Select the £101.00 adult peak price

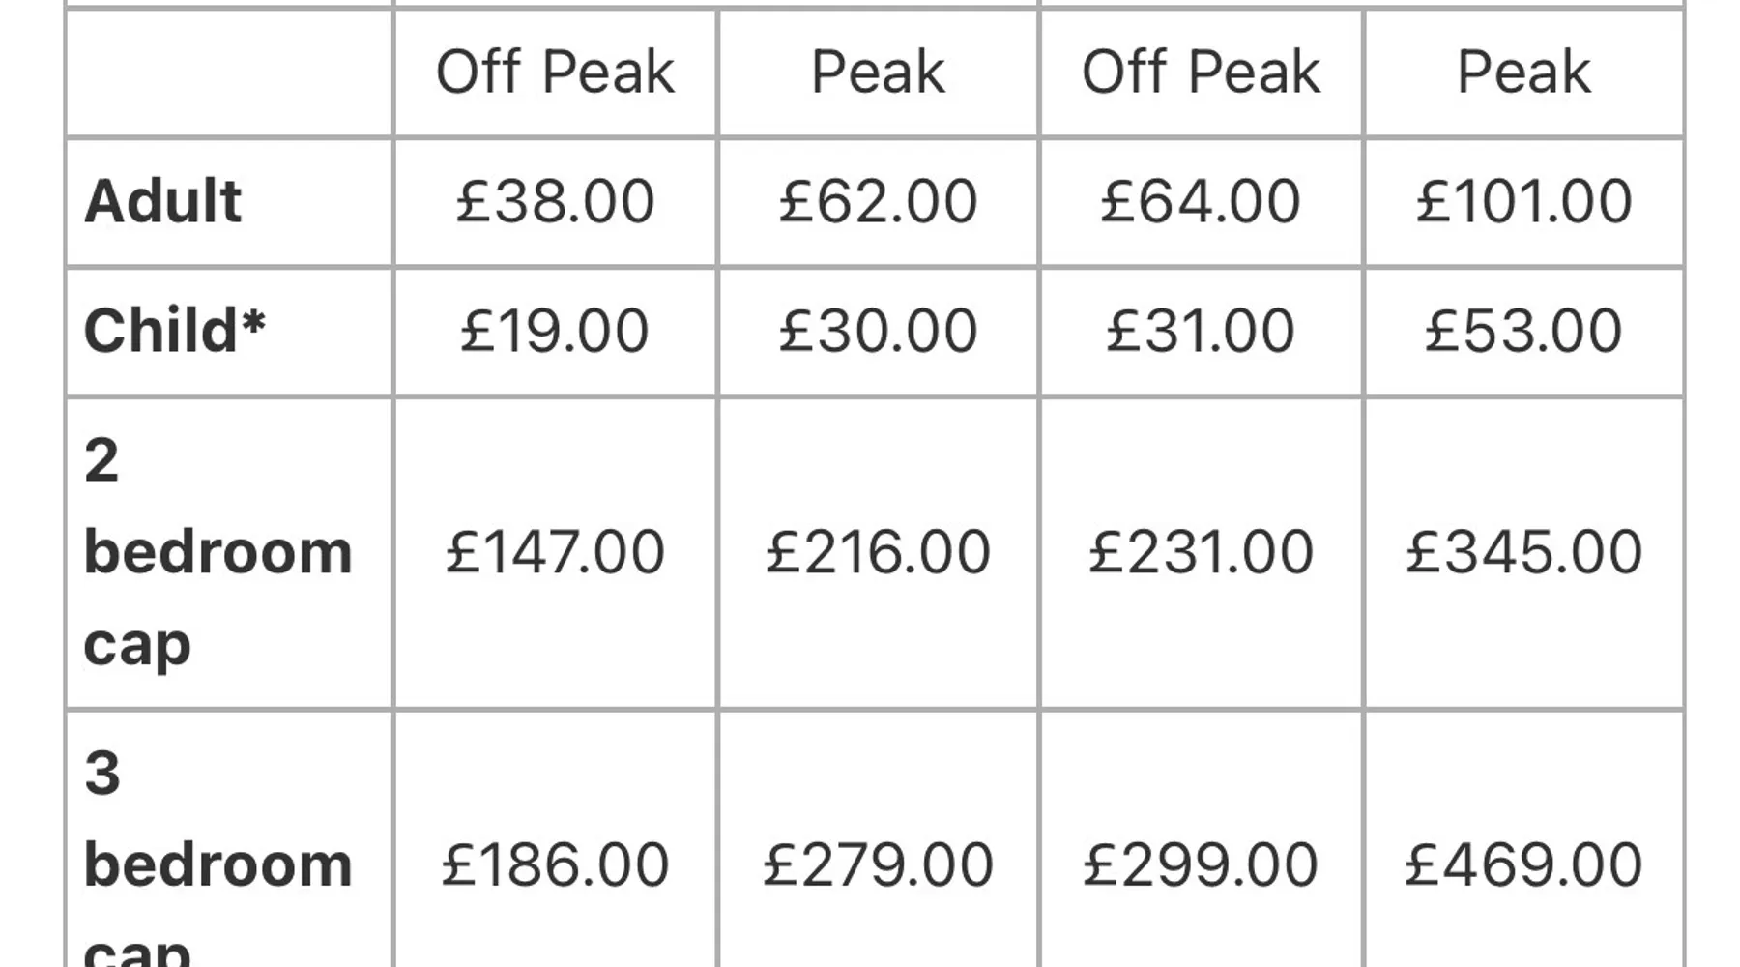click(1523, 201)
